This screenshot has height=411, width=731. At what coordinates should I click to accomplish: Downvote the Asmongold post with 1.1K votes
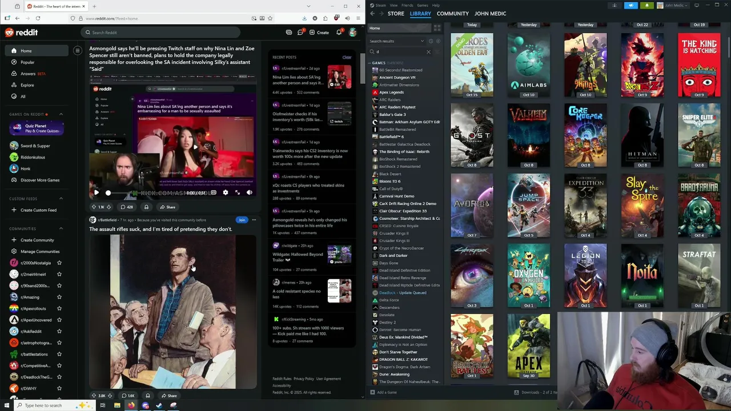click(109, 207)
